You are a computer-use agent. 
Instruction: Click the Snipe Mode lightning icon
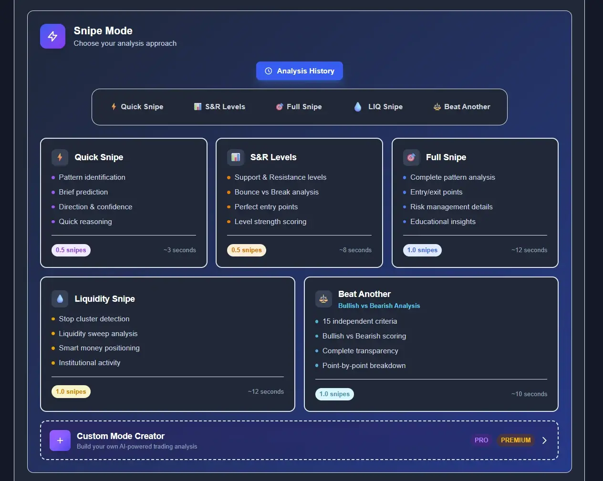[x=52, y=36]
